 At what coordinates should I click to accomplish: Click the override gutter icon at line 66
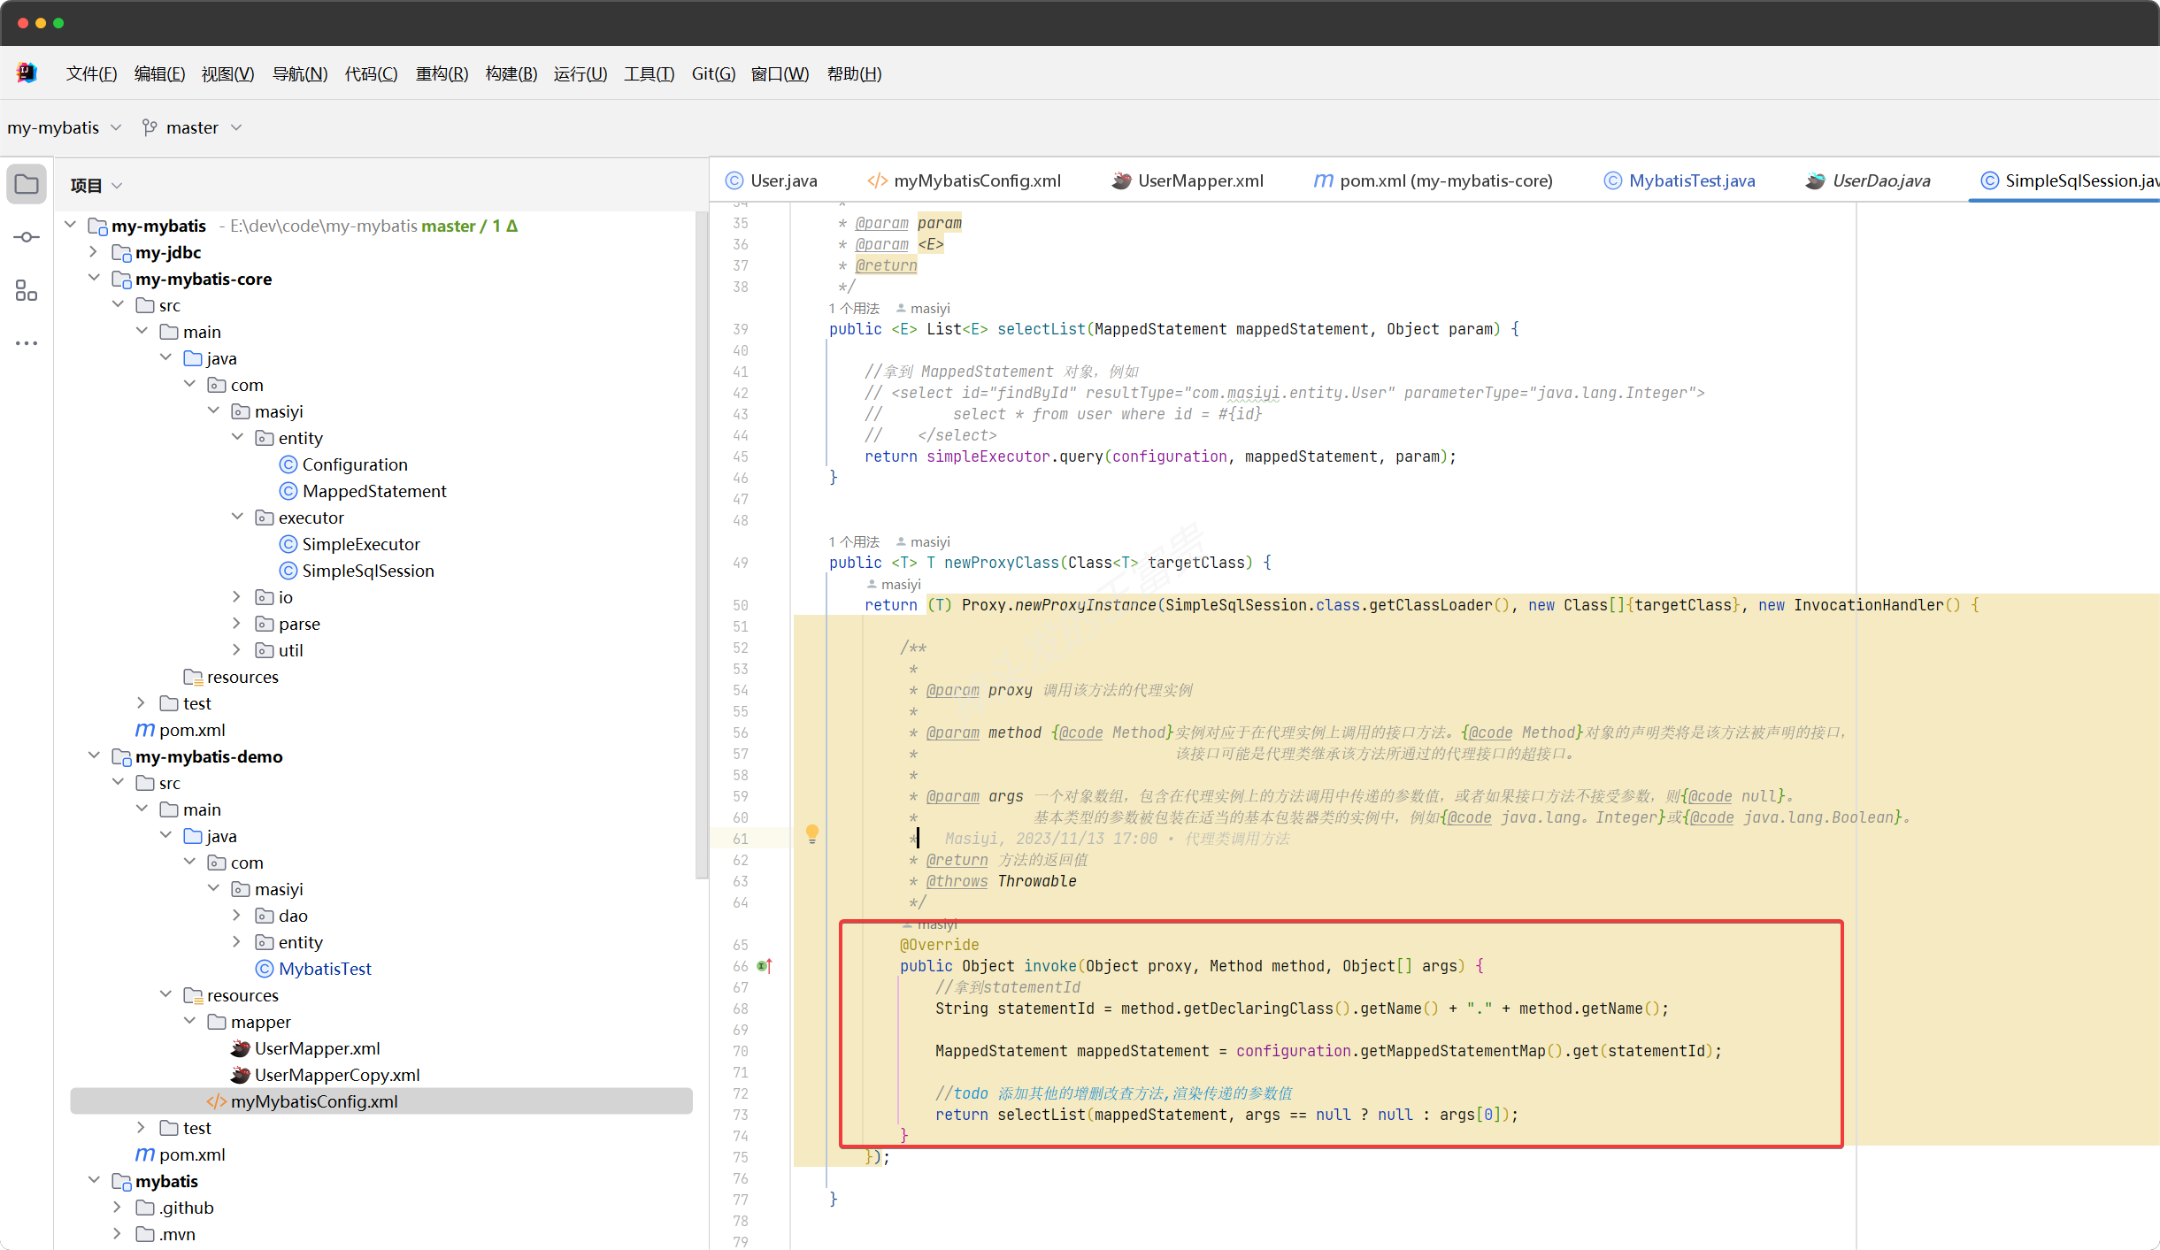pyautogui.click(x=765, y=966)
